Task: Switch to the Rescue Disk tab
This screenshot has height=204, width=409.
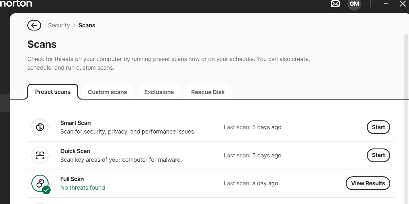Action: 208,92
